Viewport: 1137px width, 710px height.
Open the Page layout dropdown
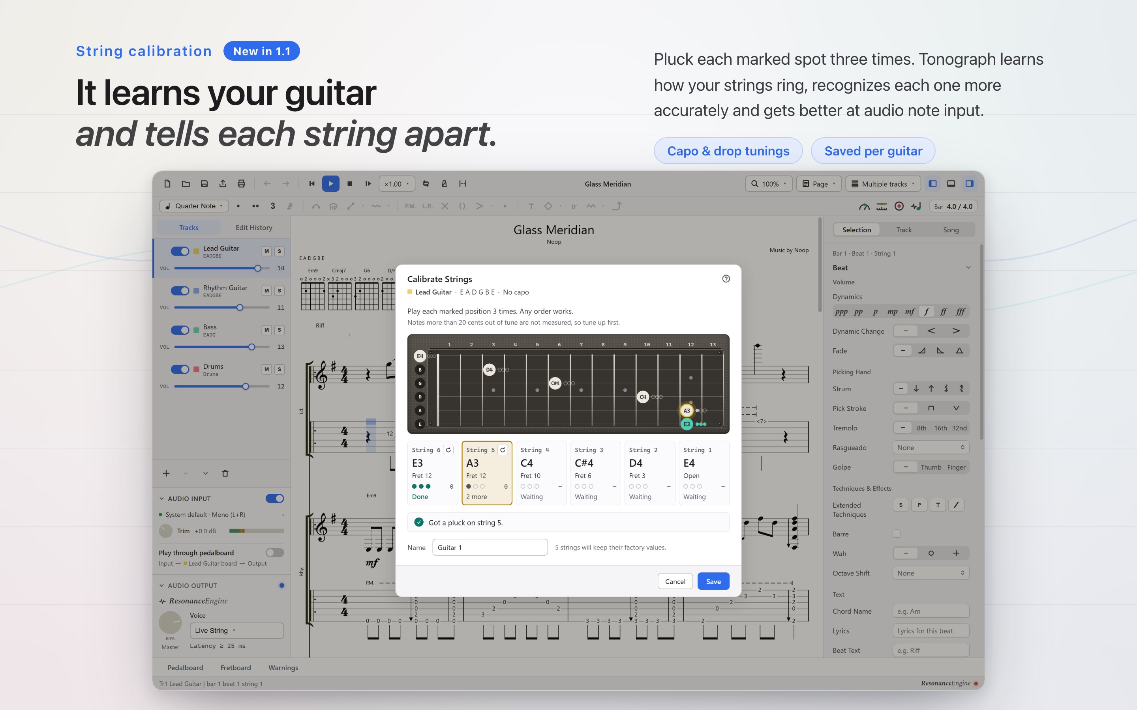pyautogui.click(x=820, y=183)
